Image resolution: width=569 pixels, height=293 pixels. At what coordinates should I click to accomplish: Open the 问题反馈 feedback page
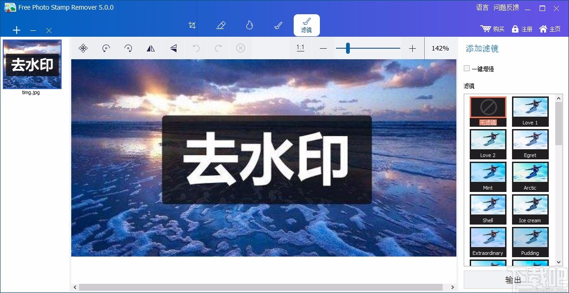point(506,7)
